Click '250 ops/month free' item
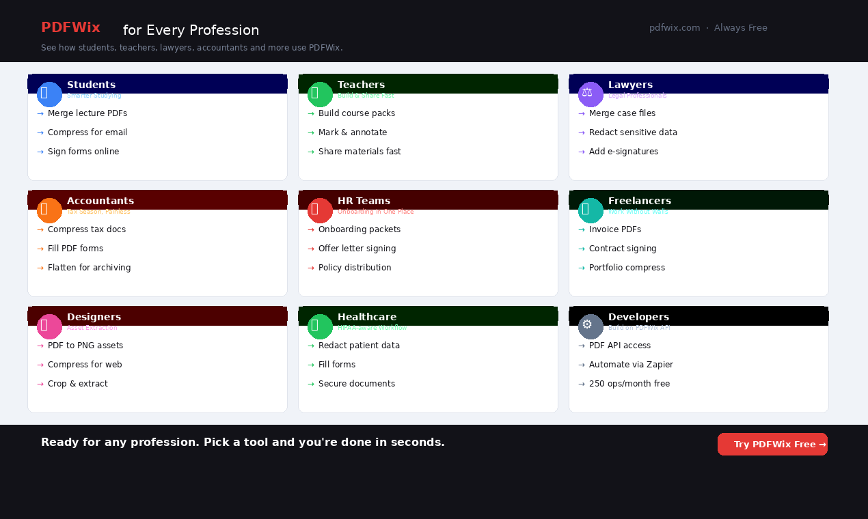Viewport: 868px width, 519px height. click(629, 384)
